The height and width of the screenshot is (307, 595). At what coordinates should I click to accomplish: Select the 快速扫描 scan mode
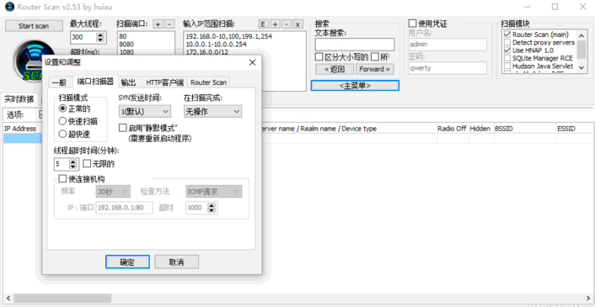[78, 121]
